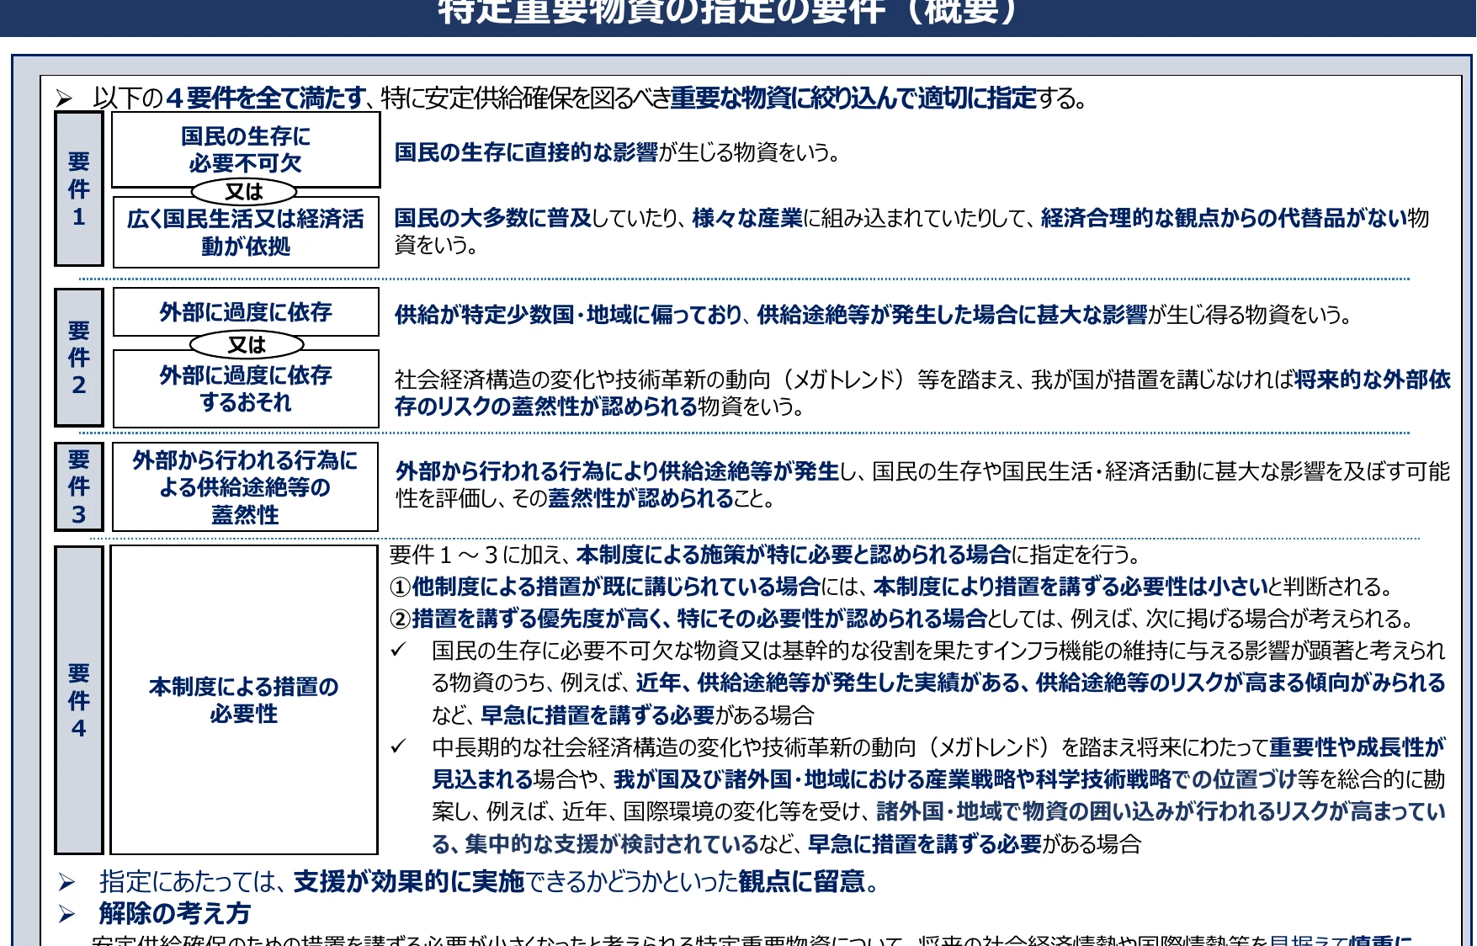
Task: Select the 要件2 vertical label box
Action: 79,358
